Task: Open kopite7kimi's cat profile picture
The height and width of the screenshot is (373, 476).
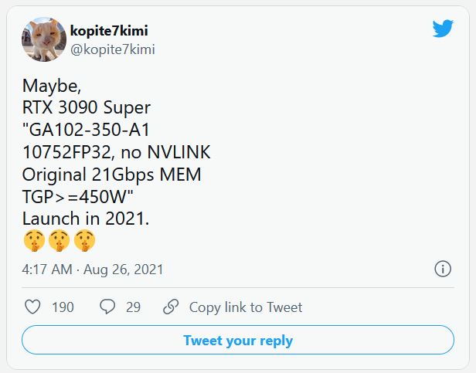Action: click(x=44, y=39)
